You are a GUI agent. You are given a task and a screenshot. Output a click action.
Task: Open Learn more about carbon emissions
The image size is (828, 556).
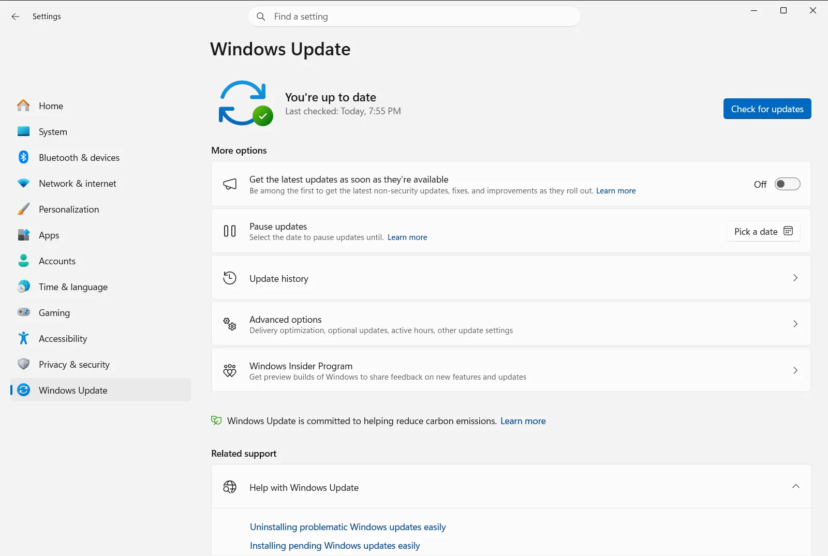[x=523, y=421]
